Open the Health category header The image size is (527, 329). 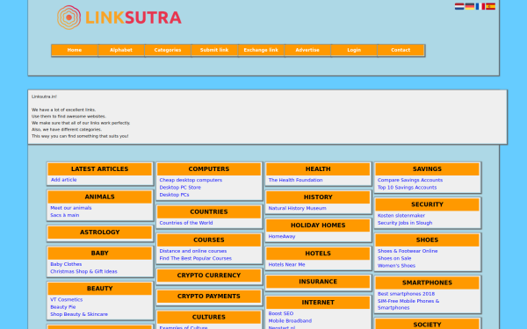[318, 168]
